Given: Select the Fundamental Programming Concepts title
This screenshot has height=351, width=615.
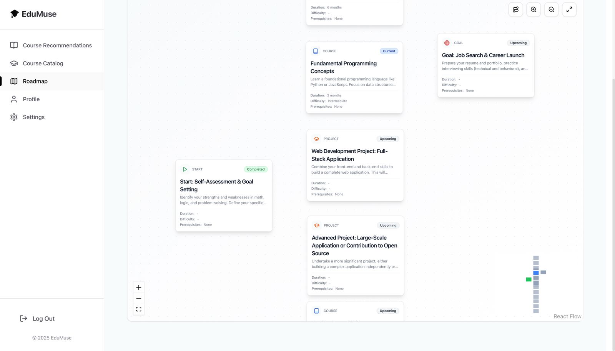Looking at the screenshot, I should 344,67.
